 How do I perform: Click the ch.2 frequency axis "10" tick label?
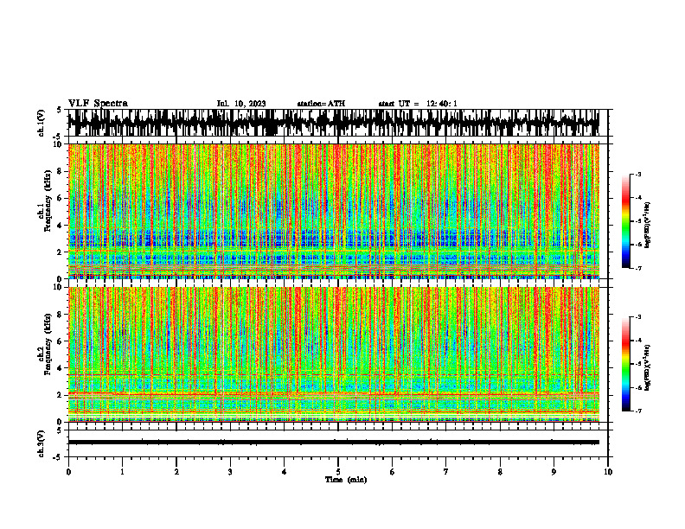click(x=59, y=288)
